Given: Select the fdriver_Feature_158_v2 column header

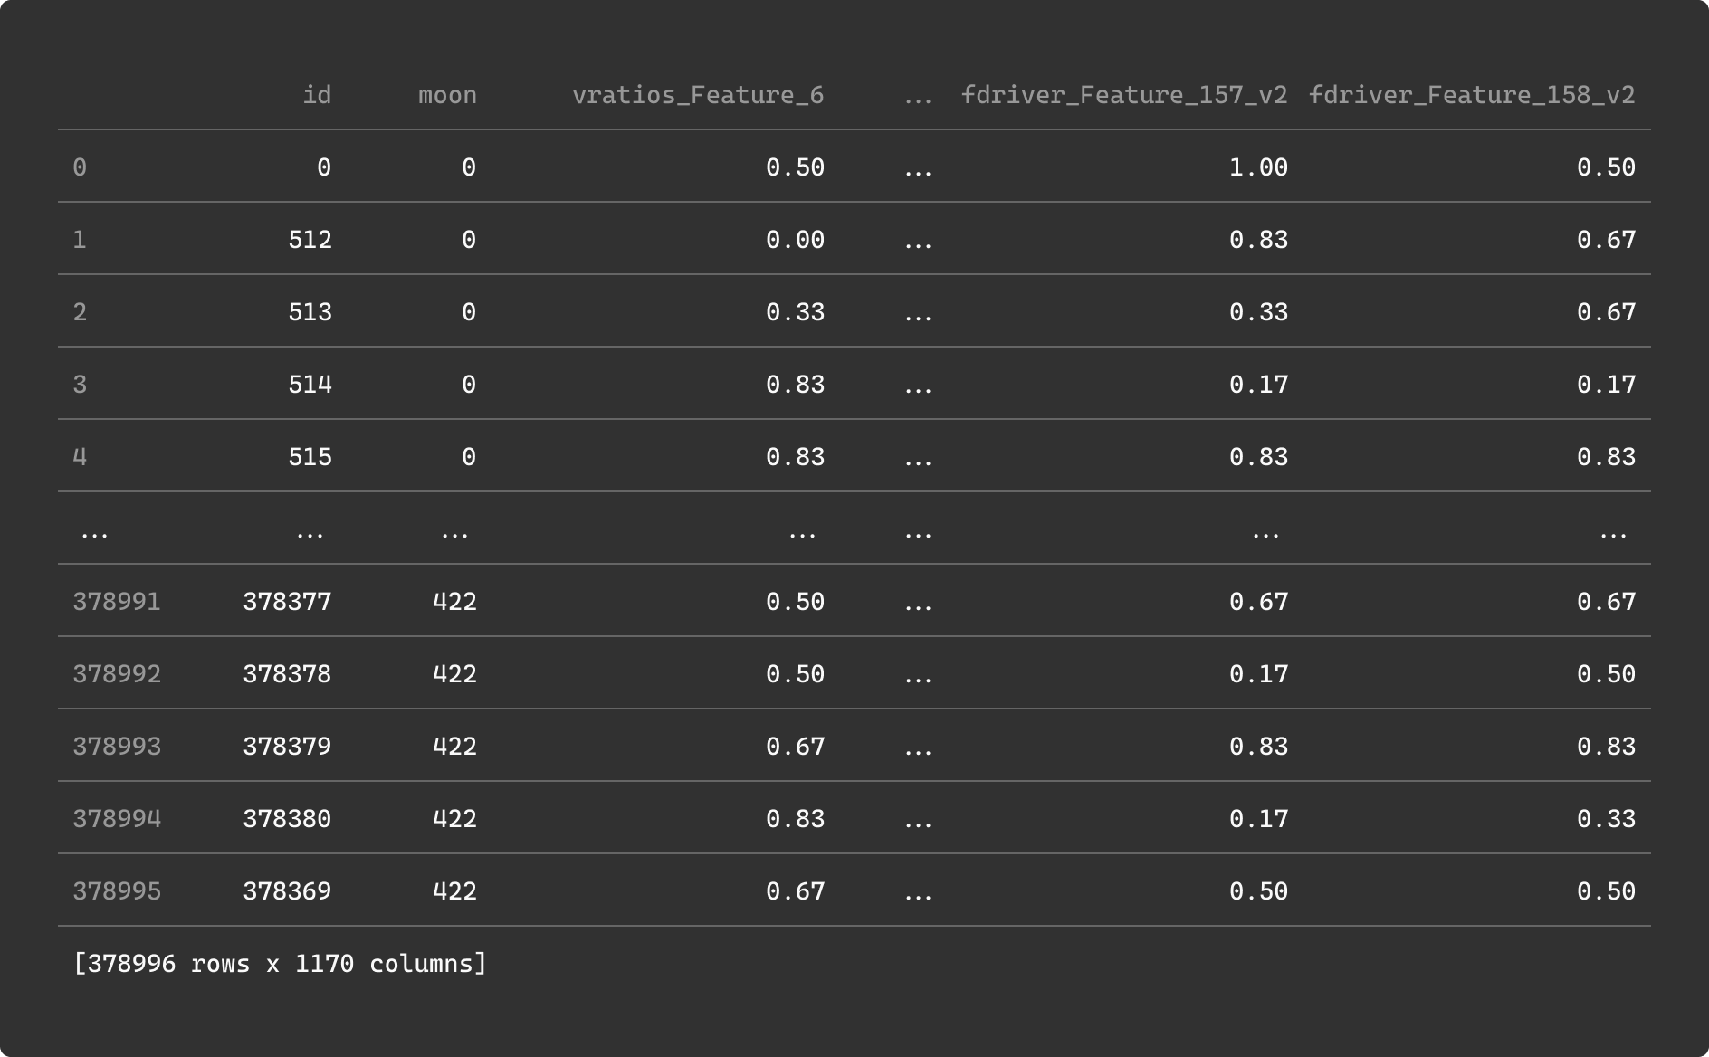Looking at the screenshot, I should point(1471,95).
